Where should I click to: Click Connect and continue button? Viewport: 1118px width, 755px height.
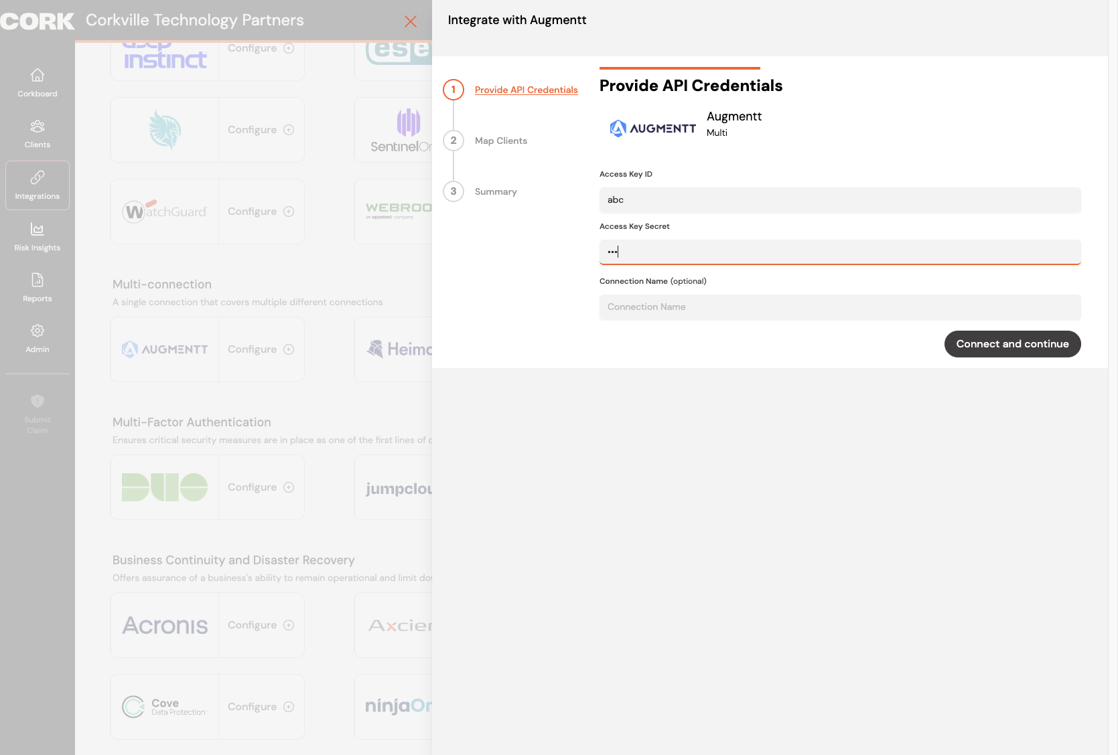click(1012, 344)
